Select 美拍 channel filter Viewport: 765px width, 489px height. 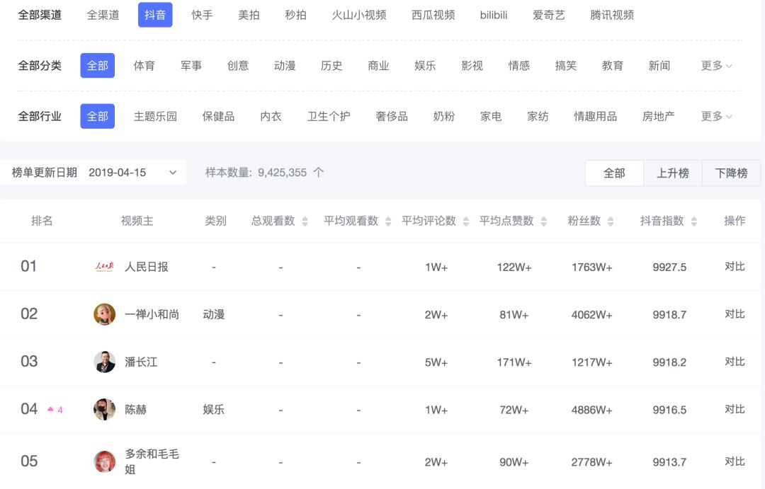249,15
